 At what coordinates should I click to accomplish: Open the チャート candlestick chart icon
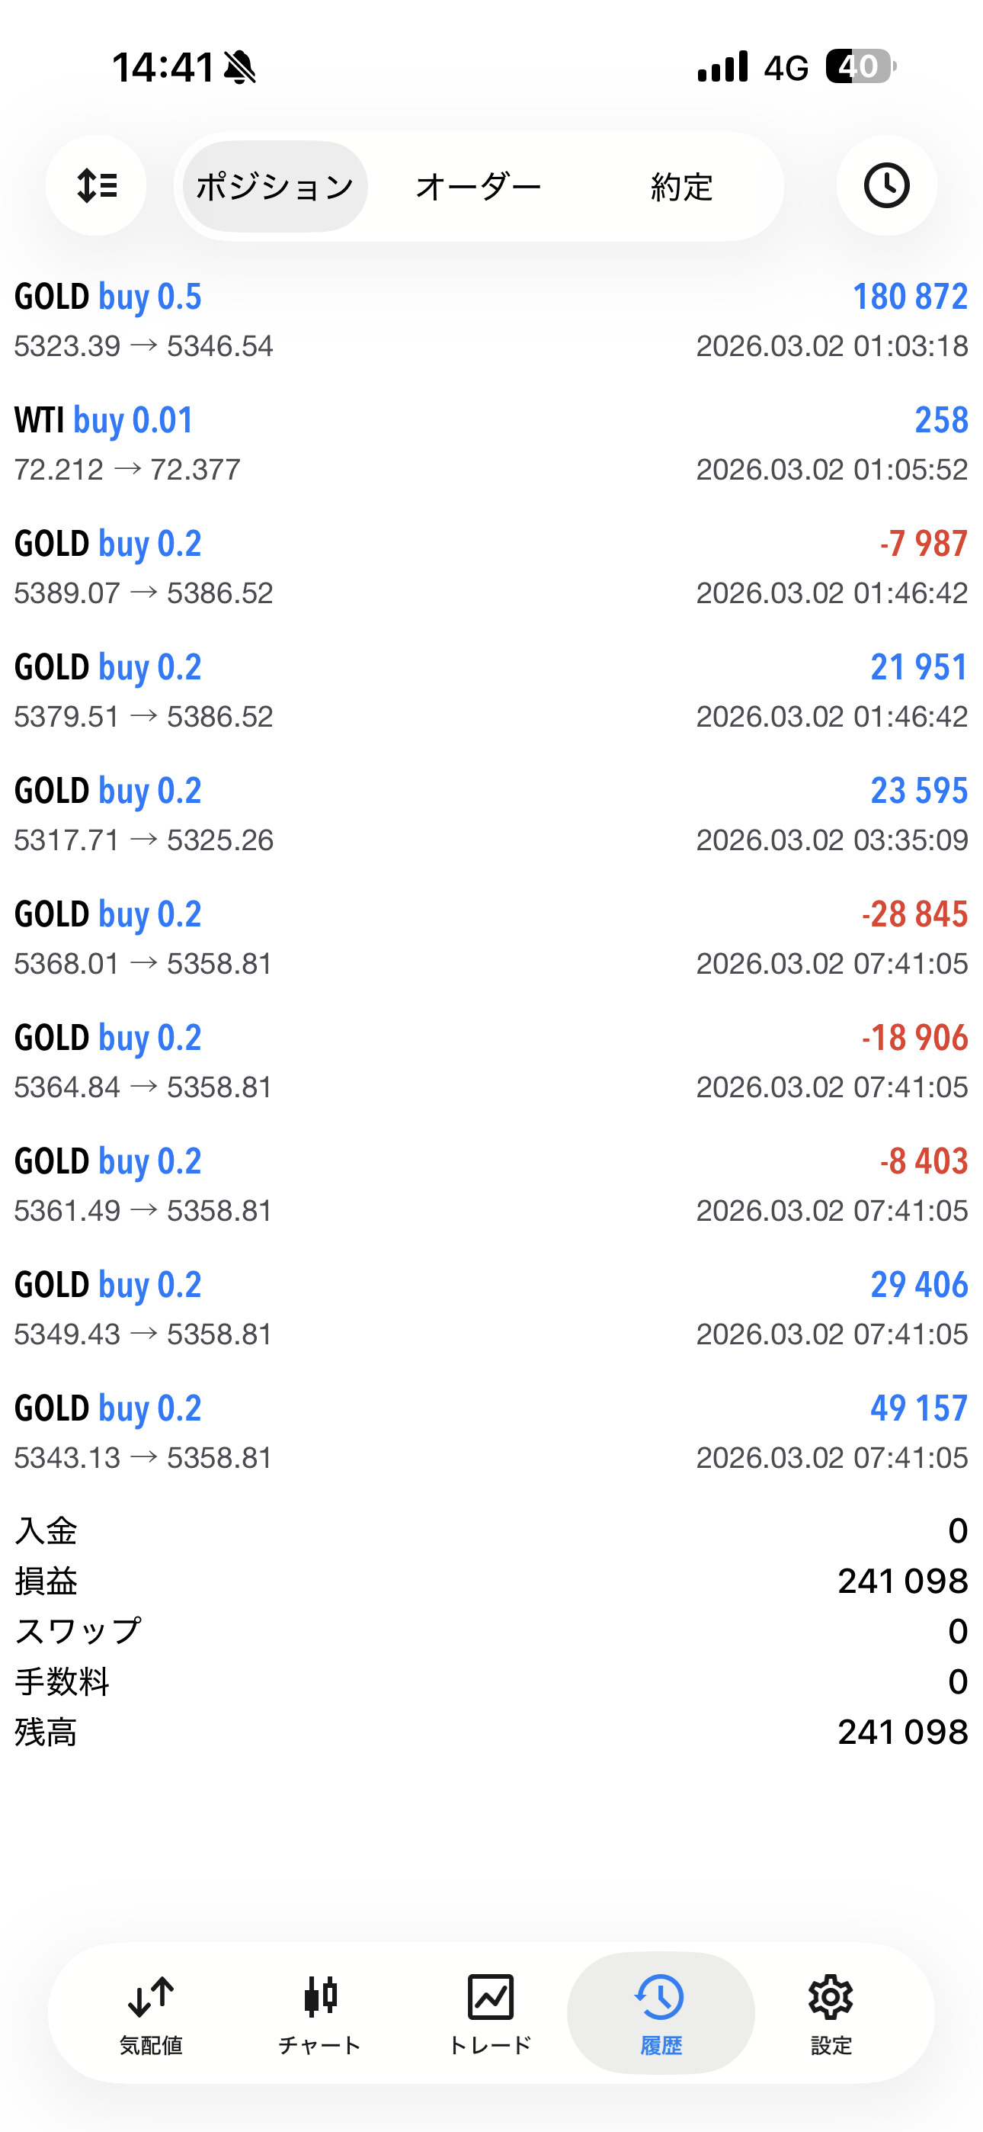click(320, 2013)
